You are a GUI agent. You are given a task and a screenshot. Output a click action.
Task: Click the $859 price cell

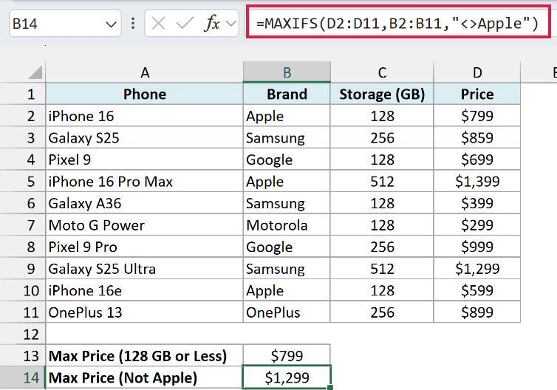(x=477, y=138)
